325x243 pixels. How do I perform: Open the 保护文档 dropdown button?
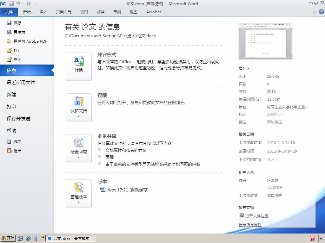click(x=79, y=107)
